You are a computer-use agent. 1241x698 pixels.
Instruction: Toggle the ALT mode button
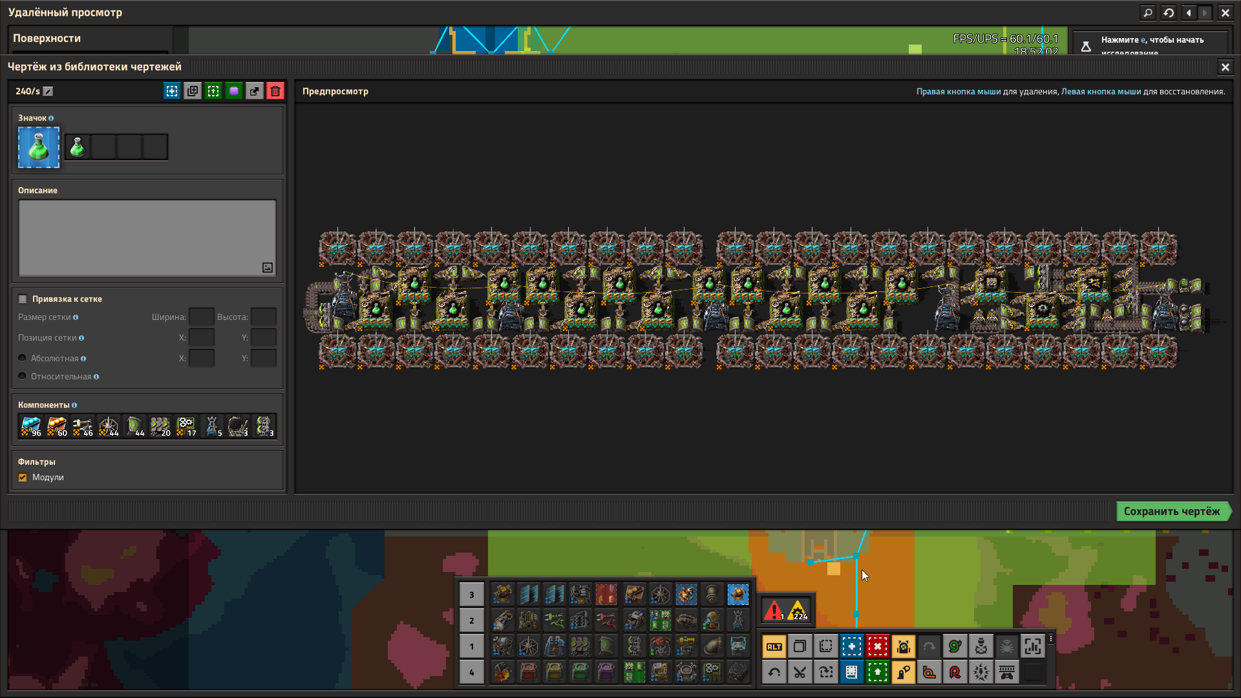click(x=774, y=646)
